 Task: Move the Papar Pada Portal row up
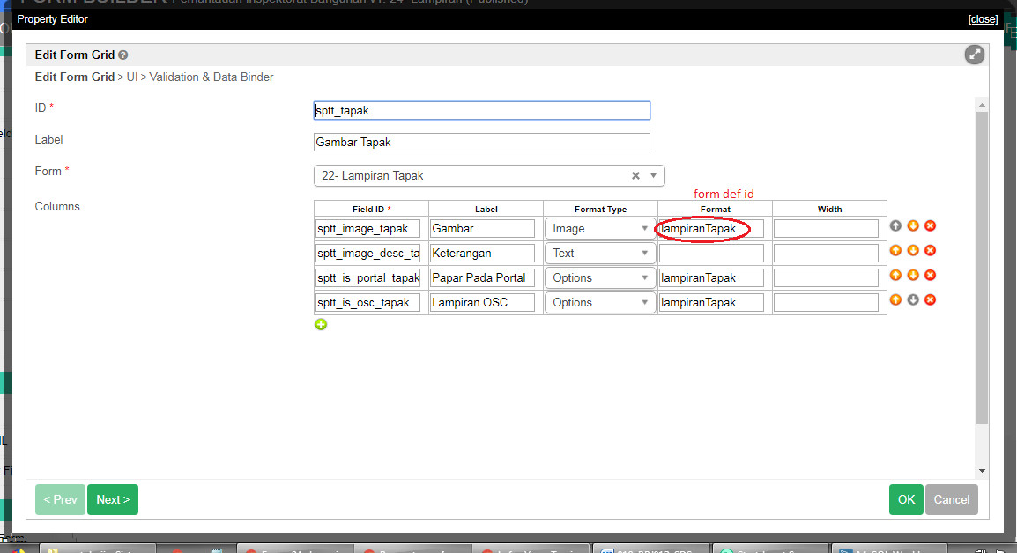[x=895, y=276]
